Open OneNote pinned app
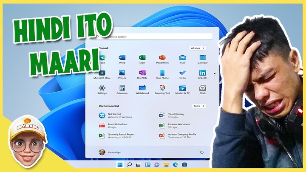Screen dimensions: 306x172 click(142, 74)
